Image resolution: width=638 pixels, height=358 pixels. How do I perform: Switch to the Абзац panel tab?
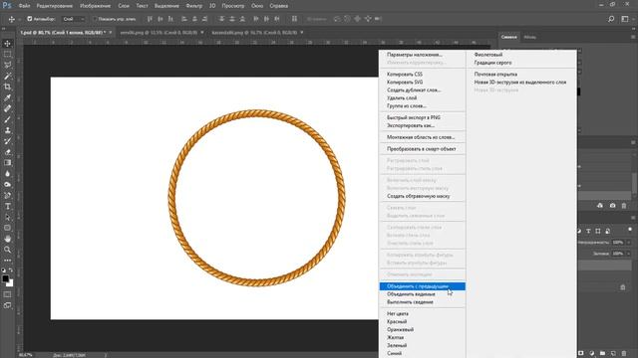point(529,37)
